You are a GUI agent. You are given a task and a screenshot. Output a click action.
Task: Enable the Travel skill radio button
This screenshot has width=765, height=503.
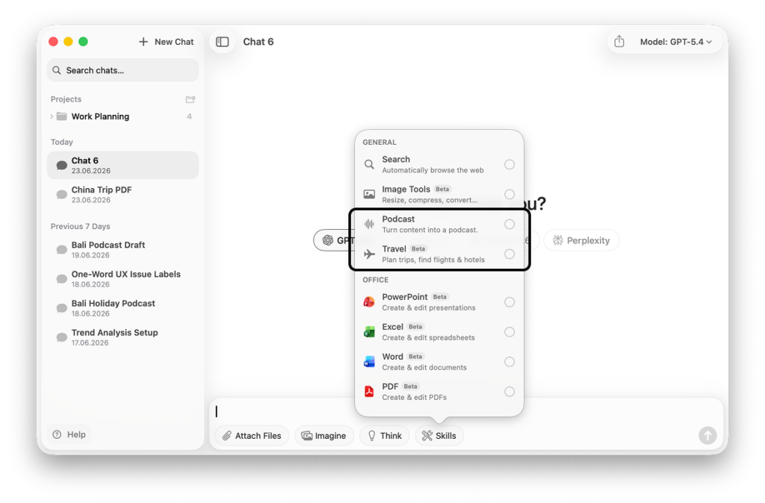pyautogui.click(x=510, y=254)
